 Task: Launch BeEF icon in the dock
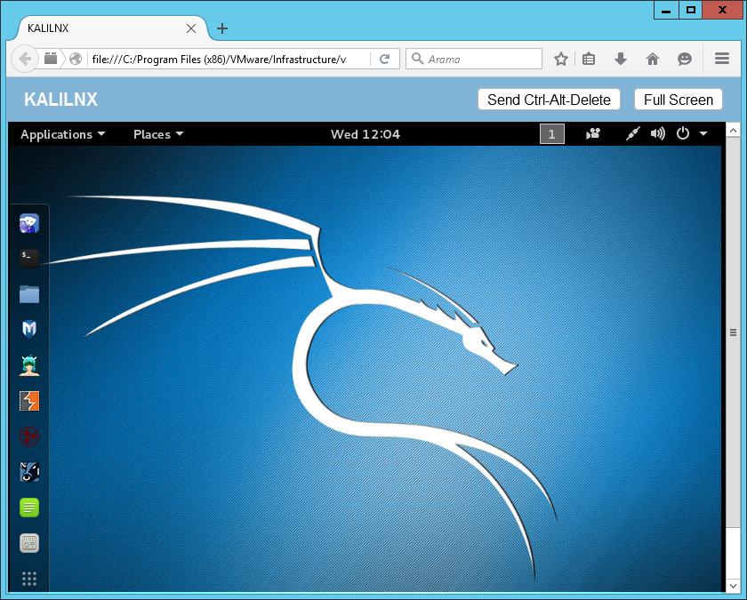click(29, 472)
